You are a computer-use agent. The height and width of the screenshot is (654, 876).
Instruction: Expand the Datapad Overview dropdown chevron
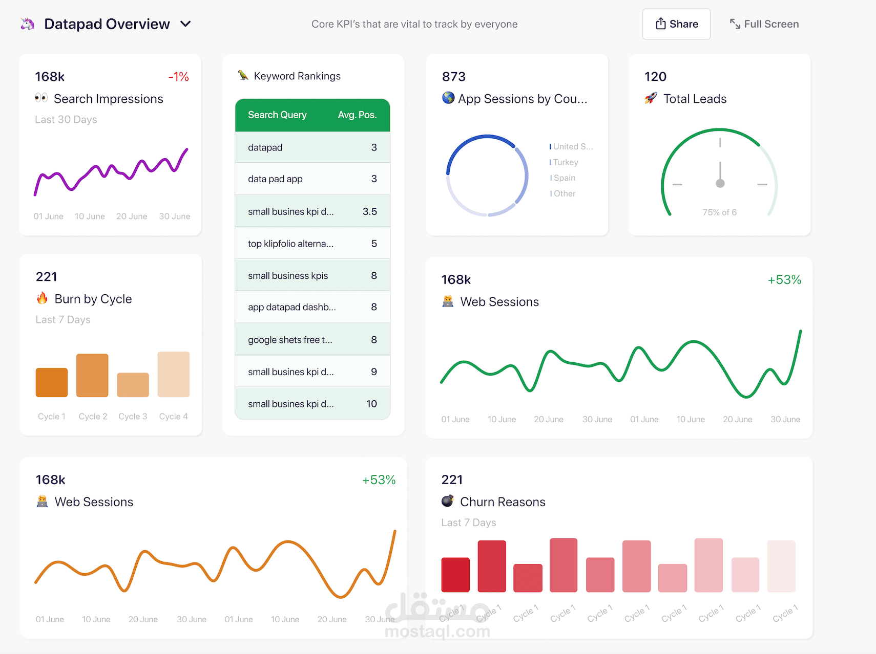pos(185,24)
